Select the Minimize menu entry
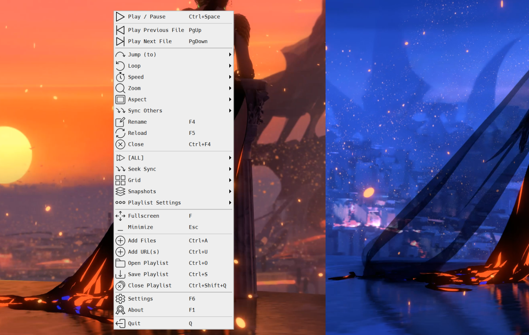 174,227
